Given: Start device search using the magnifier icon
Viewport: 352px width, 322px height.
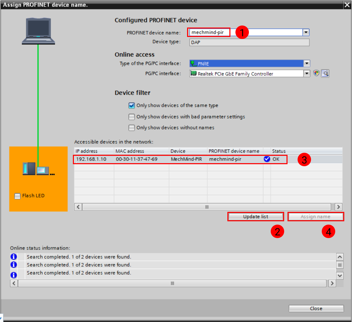Looking at the screenshot, I should (x=325, y=73).
